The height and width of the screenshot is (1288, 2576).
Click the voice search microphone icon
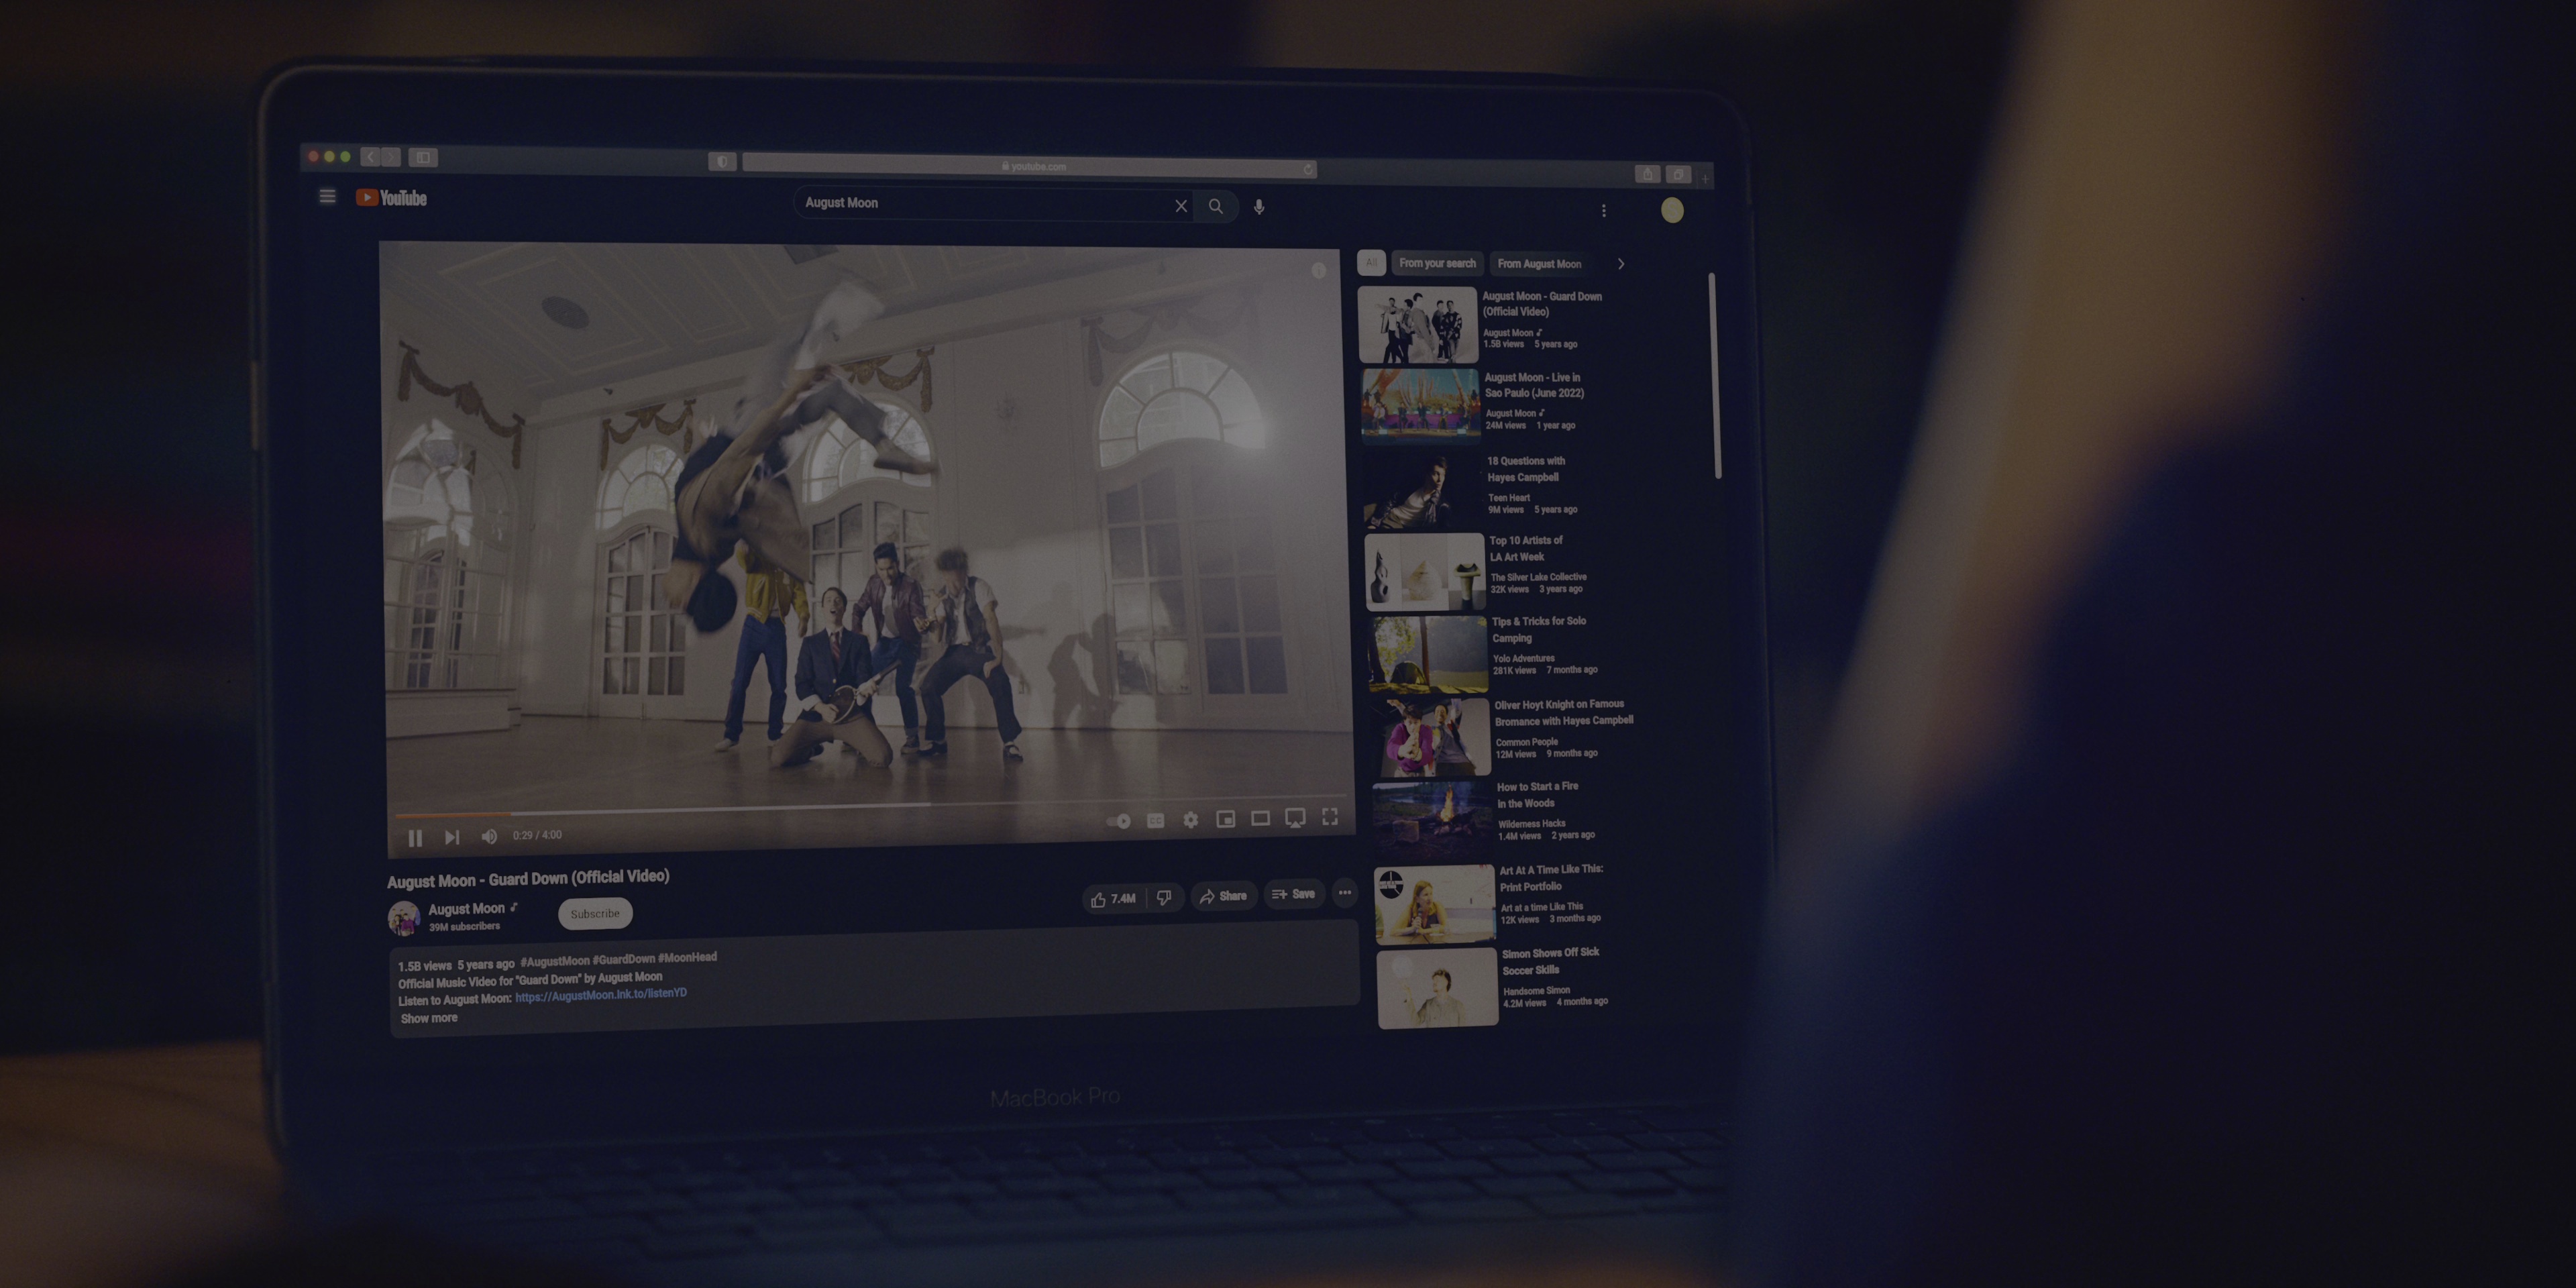(1259, 207)
